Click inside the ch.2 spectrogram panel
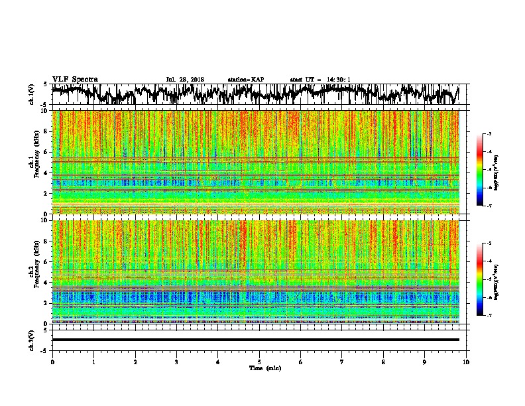This screenshot has width=525, height=406. 255,272
